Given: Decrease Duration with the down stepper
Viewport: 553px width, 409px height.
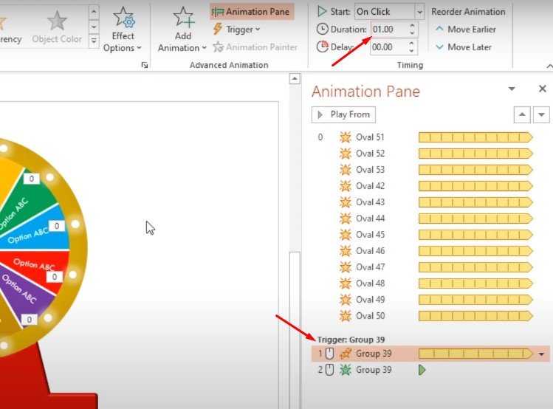Looking at the screenshot, I should 412,33.
